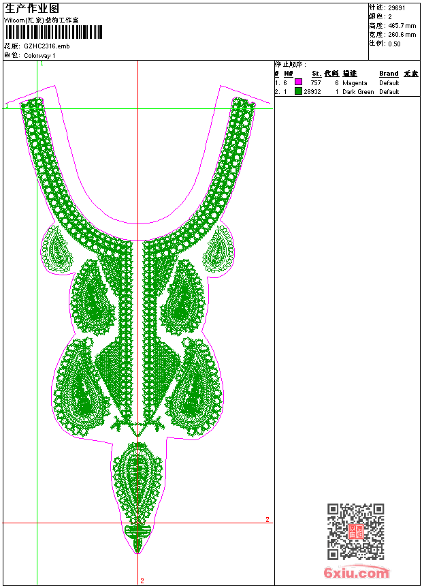Click the green marker 1 at top left

coord(42,63)
